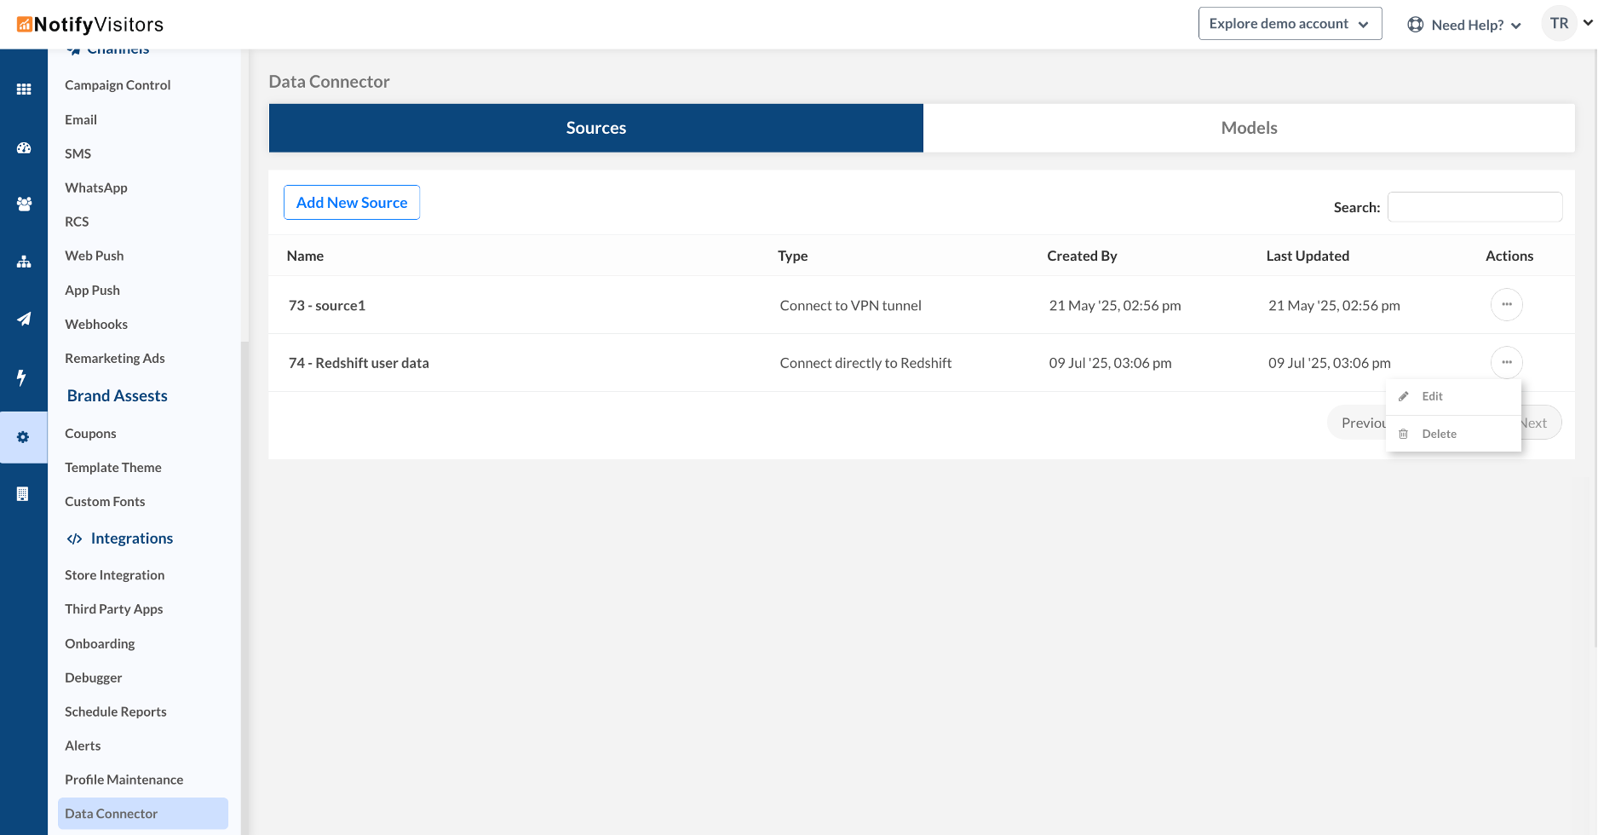1598x835 pixels.
Task: Switch to the Models tab
Action: 1249,128
